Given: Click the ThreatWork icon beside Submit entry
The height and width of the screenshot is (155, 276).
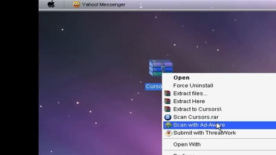Looking at the screenshot, I should coord(168,133).
